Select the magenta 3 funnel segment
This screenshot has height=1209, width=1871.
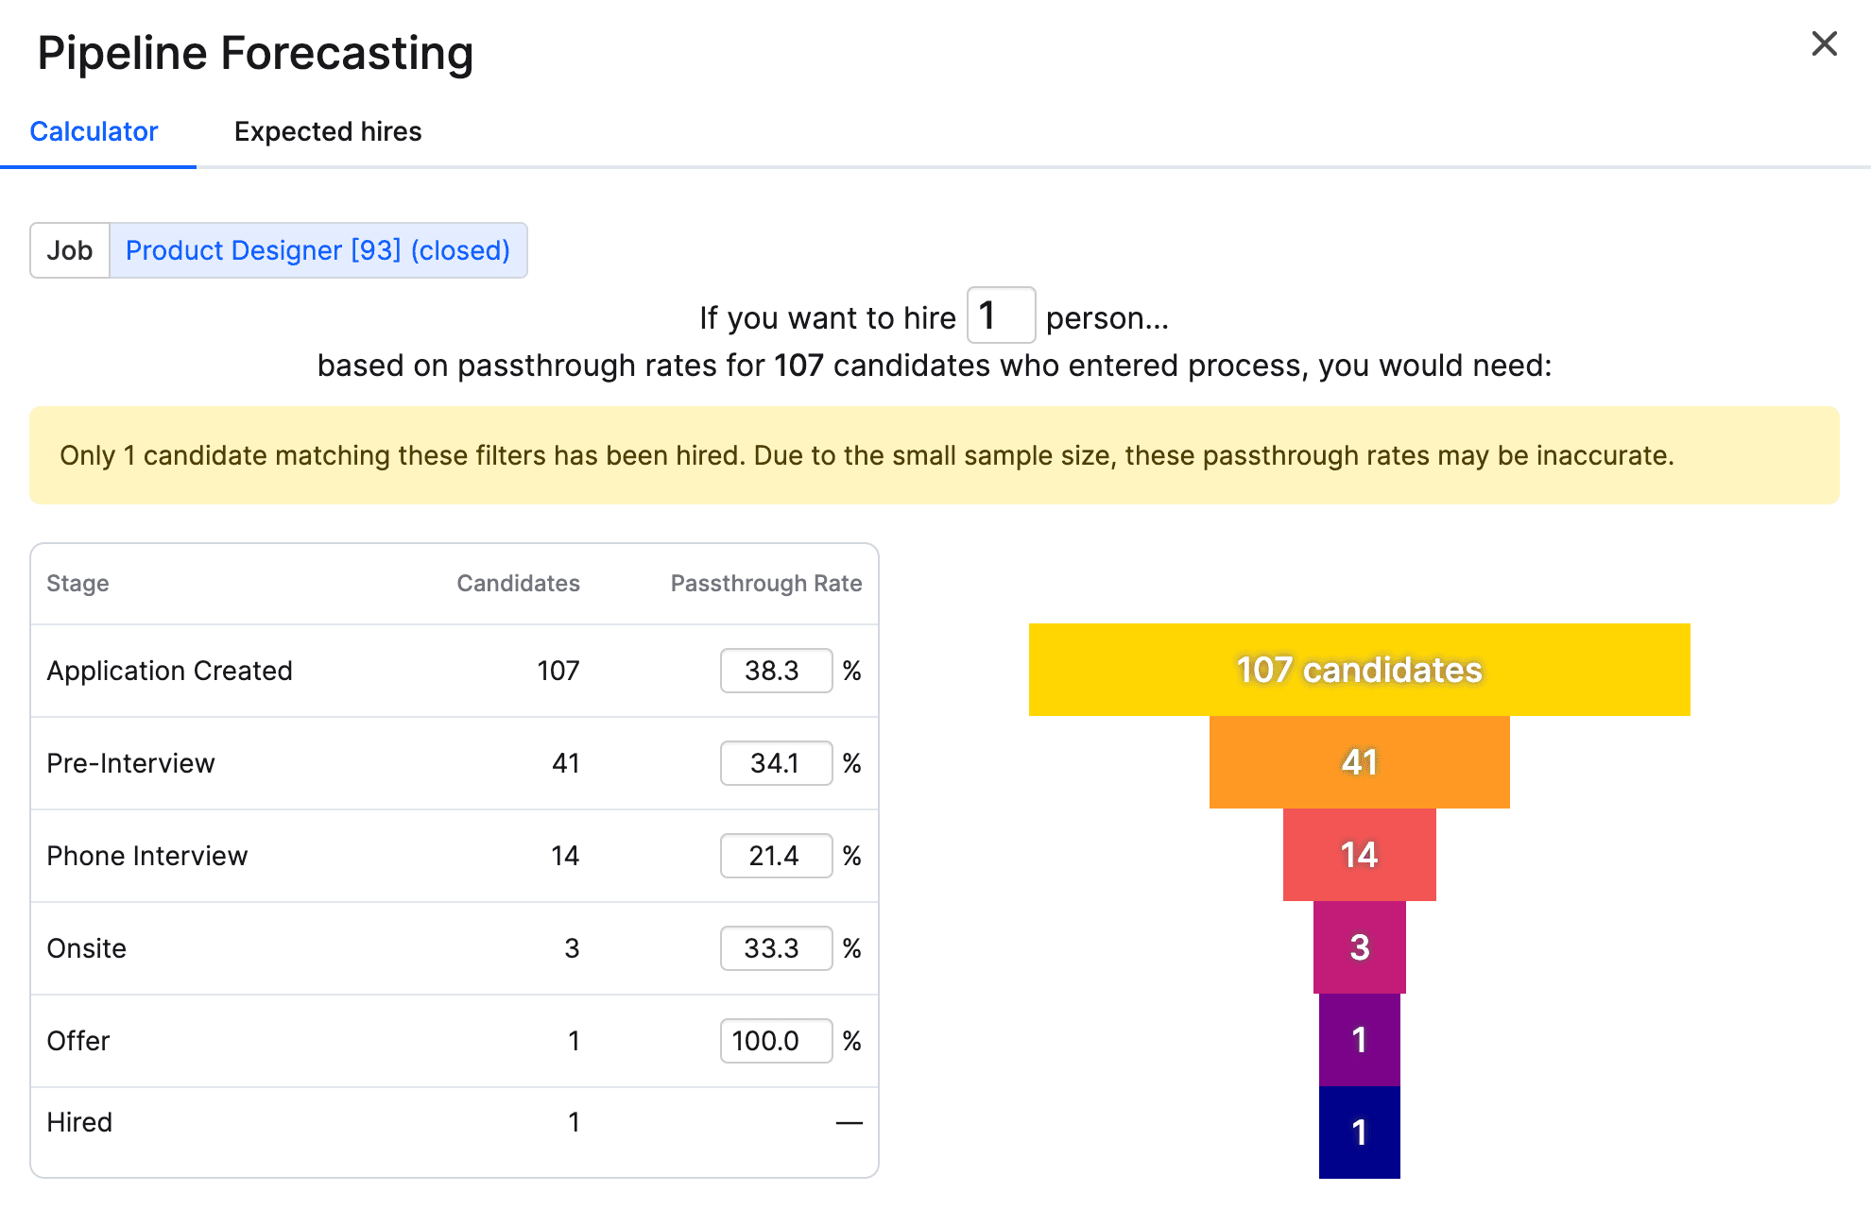[1359, 947]
